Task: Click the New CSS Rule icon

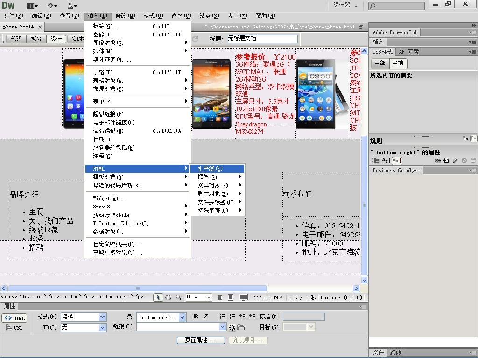Action: 446,161
